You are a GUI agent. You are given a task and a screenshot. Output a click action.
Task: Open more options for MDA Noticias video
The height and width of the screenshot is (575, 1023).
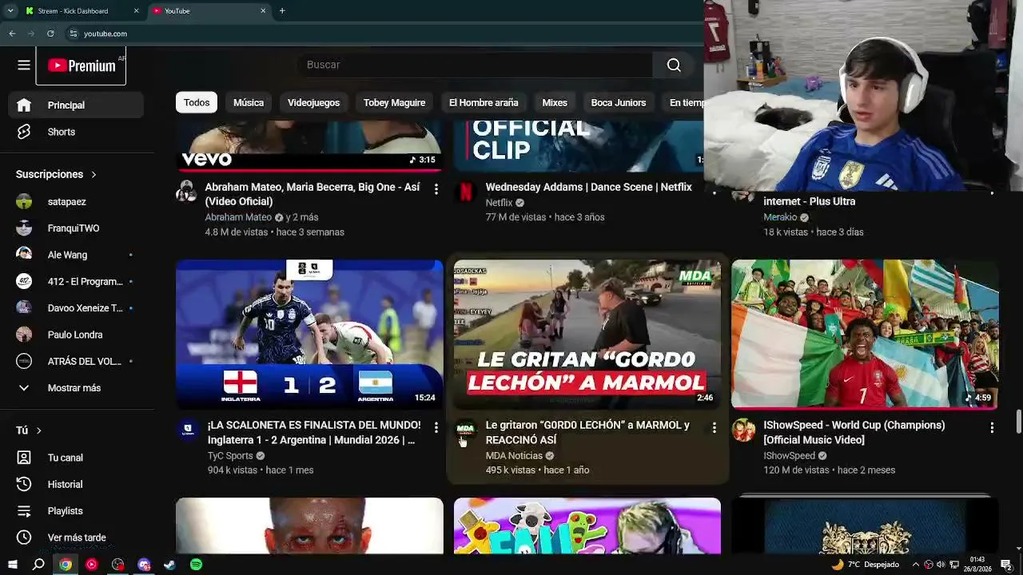click(714, 428)
